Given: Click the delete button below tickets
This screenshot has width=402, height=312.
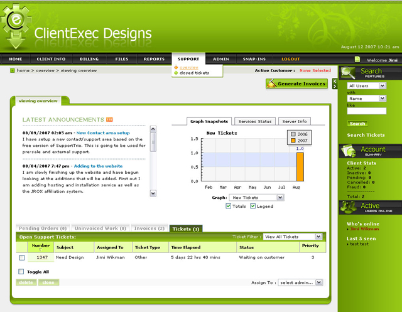Looking at the screenshot, I should [x=26, y=282].
